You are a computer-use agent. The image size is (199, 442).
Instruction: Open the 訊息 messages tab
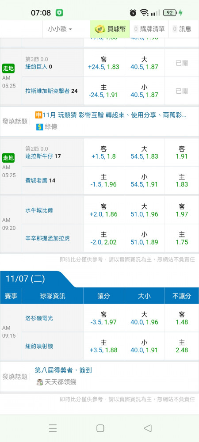(182, 29)
